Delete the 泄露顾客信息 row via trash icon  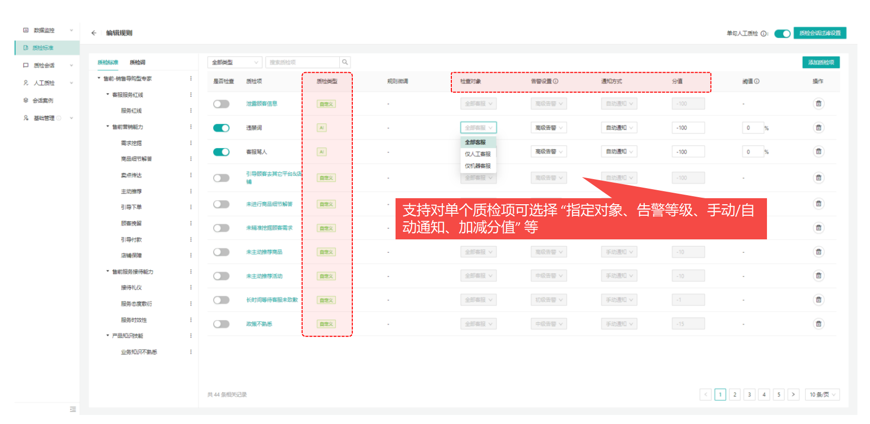tap(818, 104)
